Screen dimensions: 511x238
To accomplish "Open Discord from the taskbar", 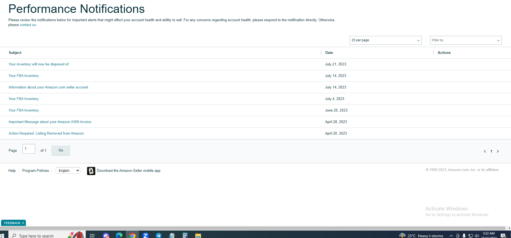I will coord(106,236).
